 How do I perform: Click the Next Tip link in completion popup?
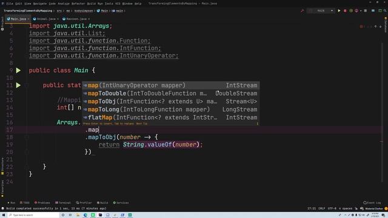pos(142,124)
